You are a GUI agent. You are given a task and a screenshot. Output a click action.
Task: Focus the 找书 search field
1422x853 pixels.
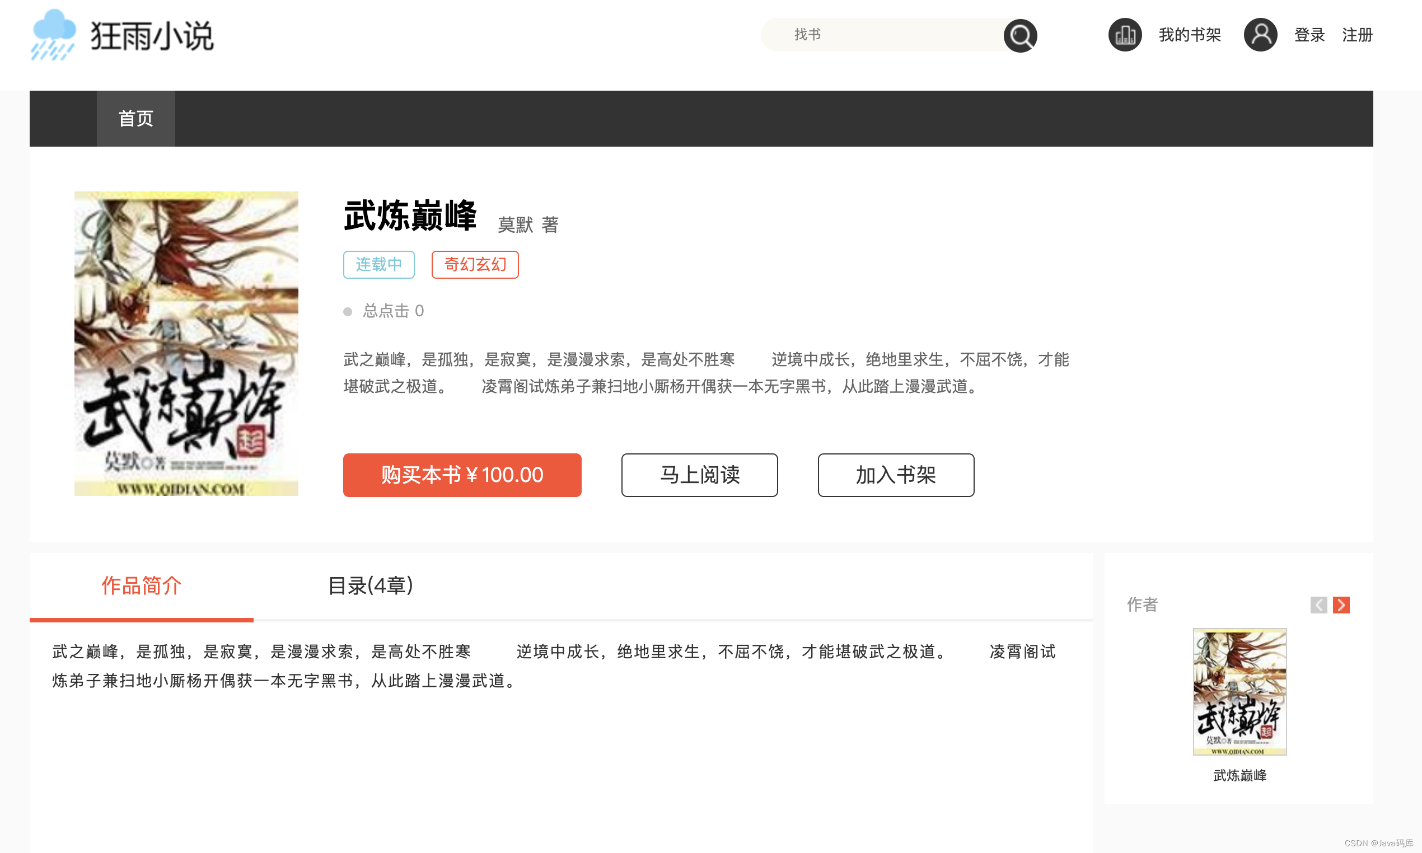pos(885,35)
